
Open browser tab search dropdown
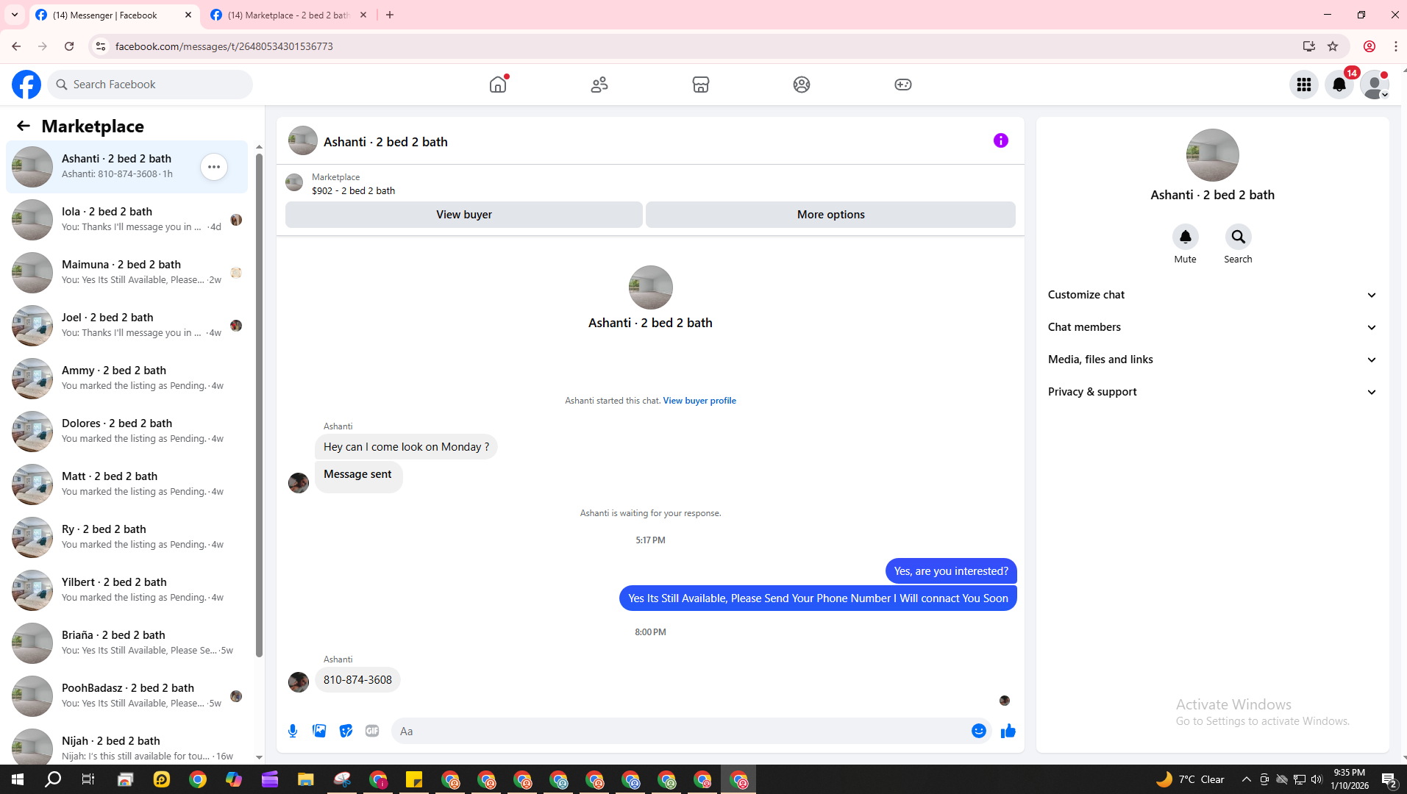(15, 15)
